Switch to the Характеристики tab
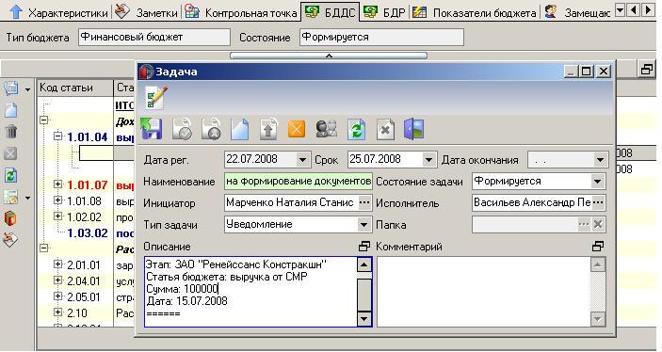 [x=58, y=12]
